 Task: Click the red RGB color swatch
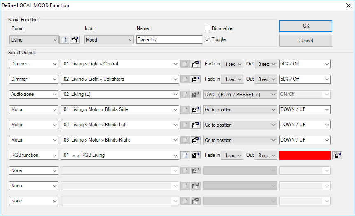305,156
